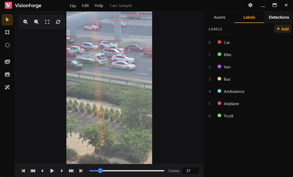Click the yellow Bus color swatch
The height and width of the screenshot is (177, 293).
tap(219, 79)
